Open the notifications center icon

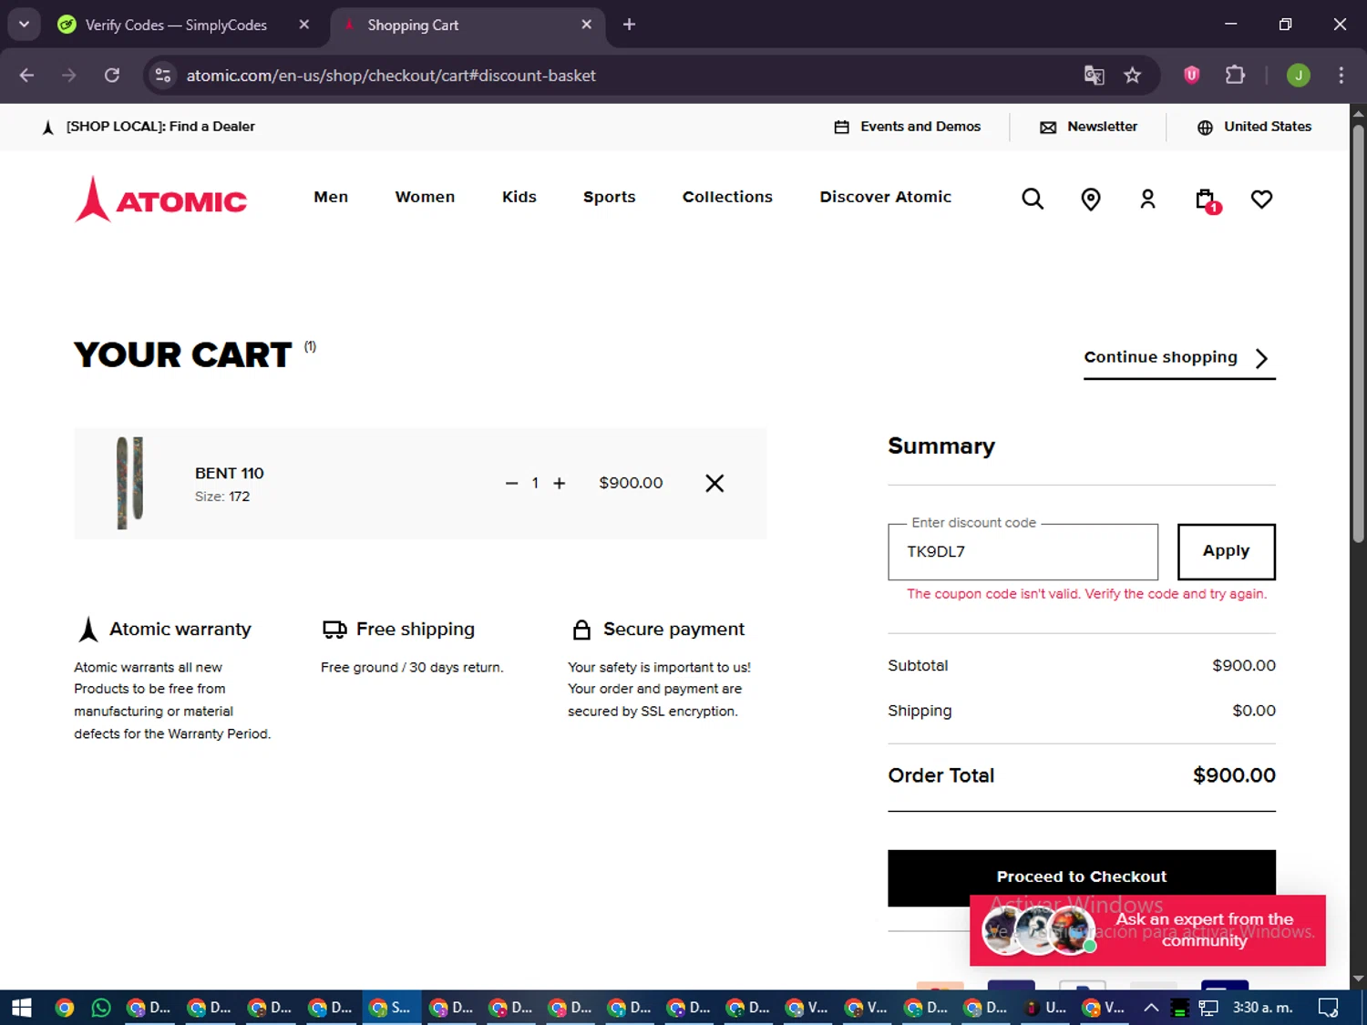click(x=1328, y=1008)
